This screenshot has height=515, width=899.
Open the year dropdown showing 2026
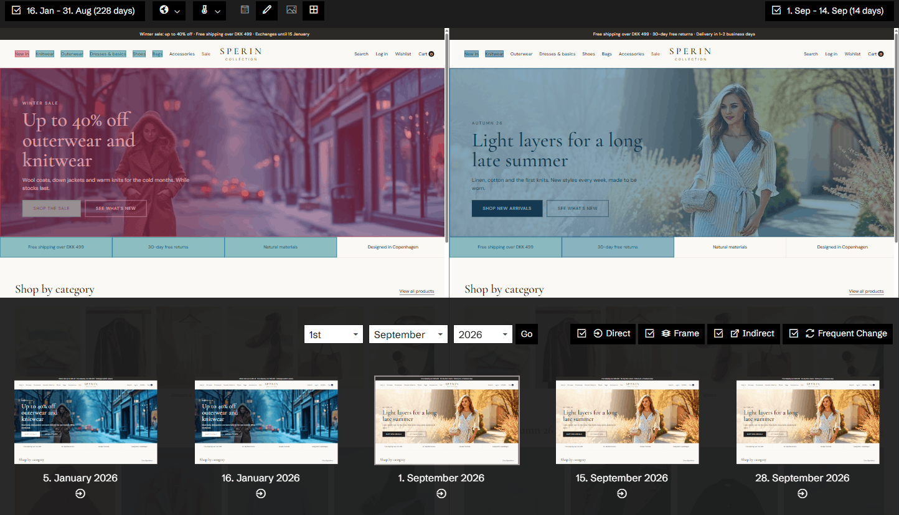483,334
